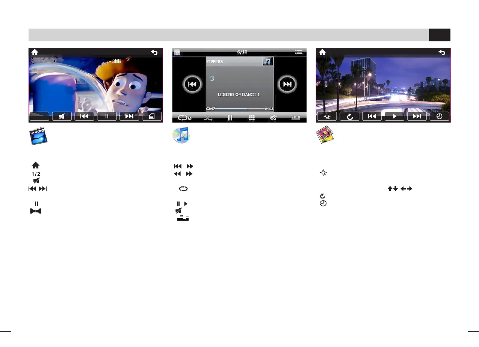479x347 pixels.
Task: Click the music CD app icon
Action: pyautogui.click(x=181, y=135)
